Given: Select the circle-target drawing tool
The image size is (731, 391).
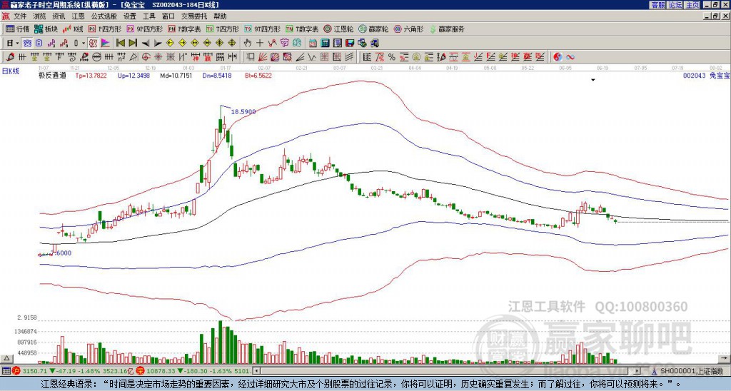Looking at the screenshot, I should tap(146, 57).
